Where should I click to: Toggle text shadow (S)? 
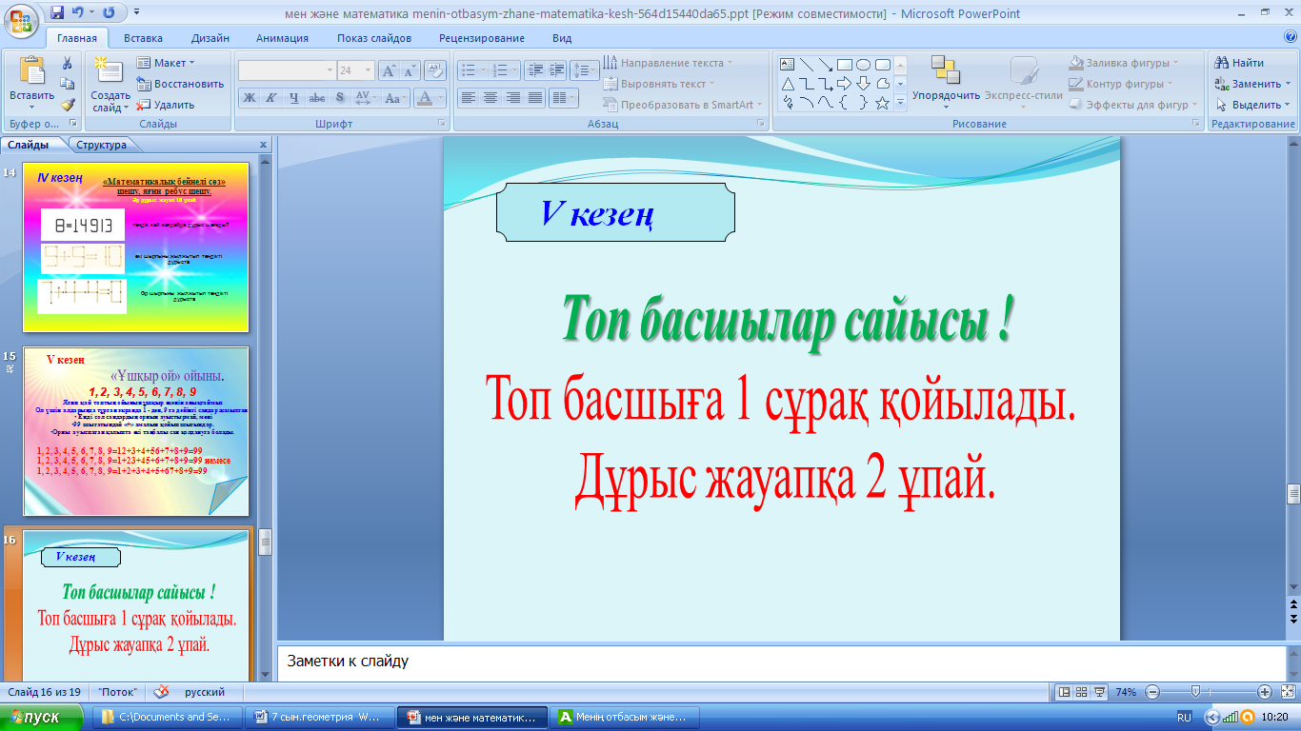click(x=340, y=97)
